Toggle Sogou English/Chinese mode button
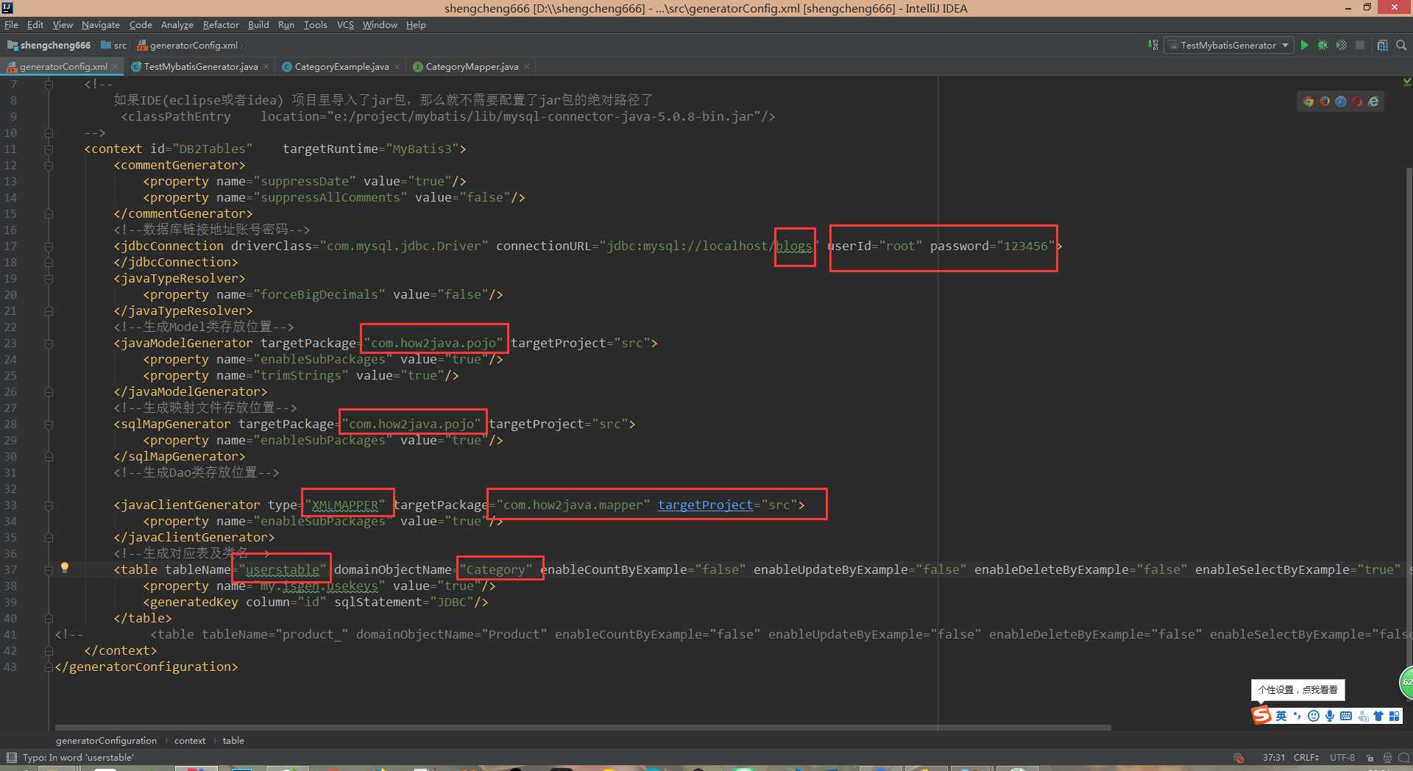1413x771 pixels. point(1281,716)
